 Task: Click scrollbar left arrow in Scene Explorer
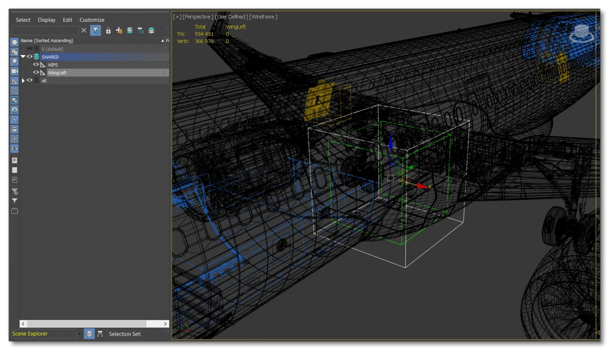point(24,324)
